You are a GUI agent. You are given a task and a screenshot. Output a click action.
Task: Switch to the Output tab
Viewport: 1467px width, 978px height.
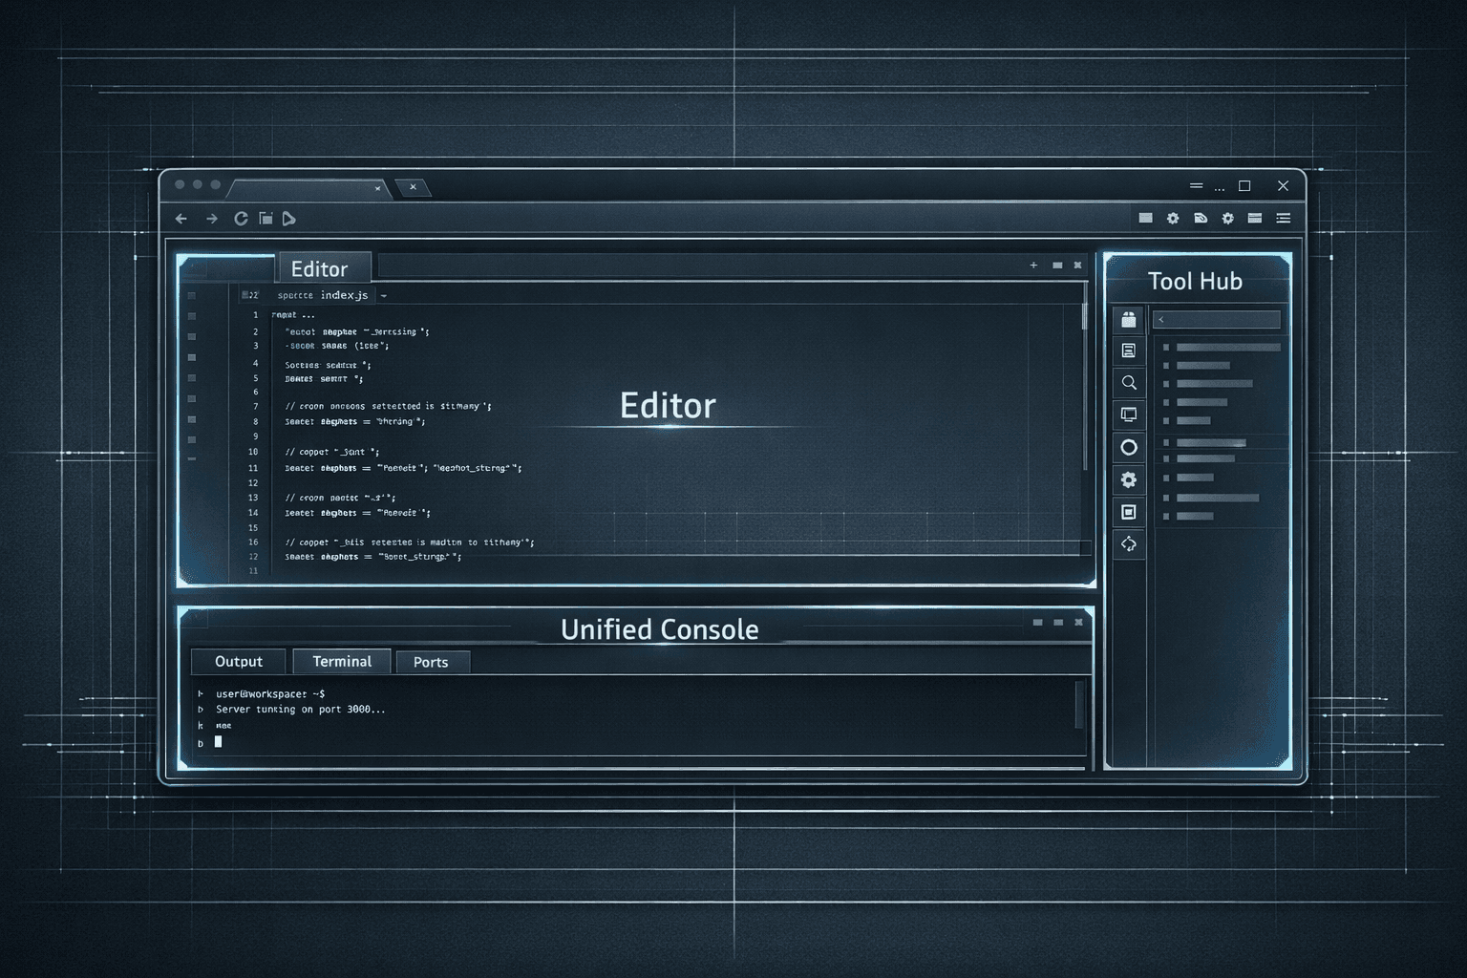pyautogui.click(x=239, y=662)
